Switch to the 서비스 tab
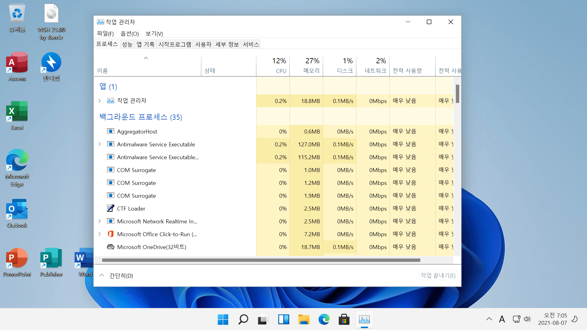This screenshot has height=330, width=587. pos(251,45)
